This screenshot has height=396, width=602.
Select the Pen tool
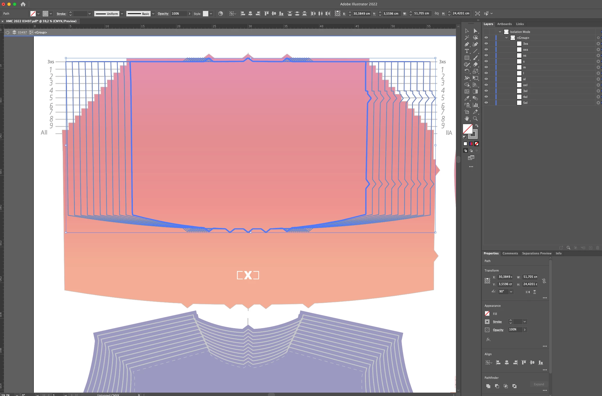(x=467, y=44)
